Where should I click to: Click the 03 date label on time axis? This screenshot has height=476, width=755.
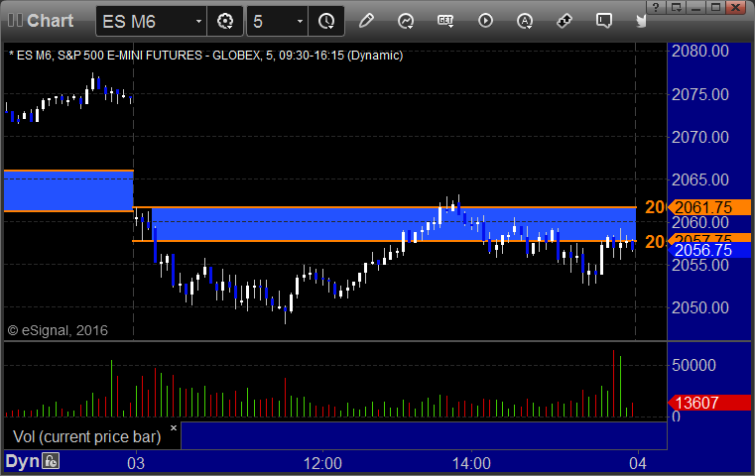tap(136, 463)
